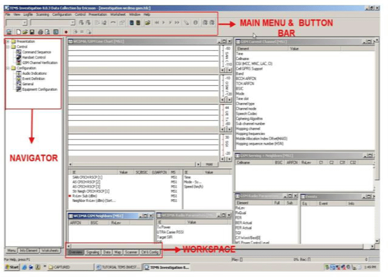Open the CAPTURED folder taskbar button
The width and height of the screenshot is (388, 277).
pyautogui.click(x=70, y=267)
